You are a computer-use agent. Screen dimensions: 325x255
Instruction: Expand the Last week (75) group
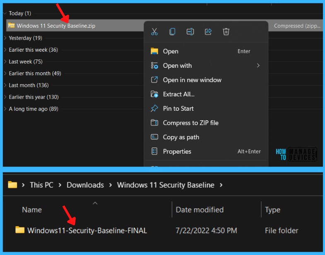(5, 62)
